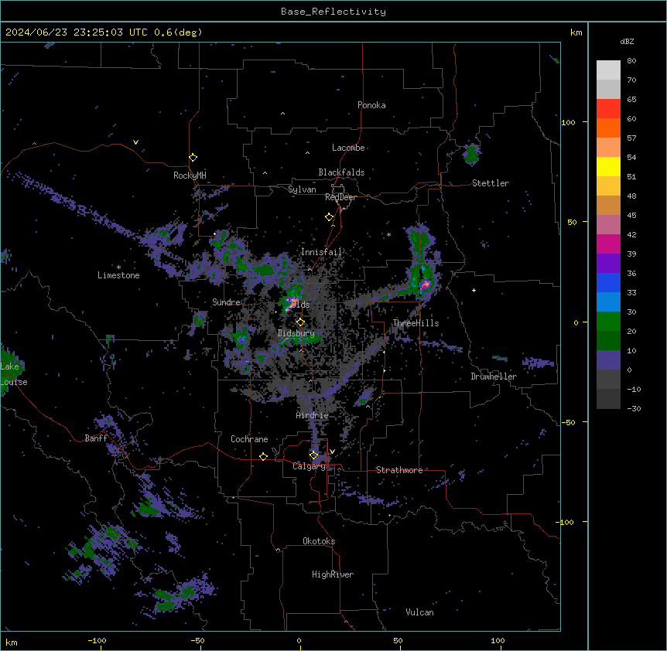Click the white caret marker west of Lacombe
Screen dimensions: 667x651
point(307,152)
